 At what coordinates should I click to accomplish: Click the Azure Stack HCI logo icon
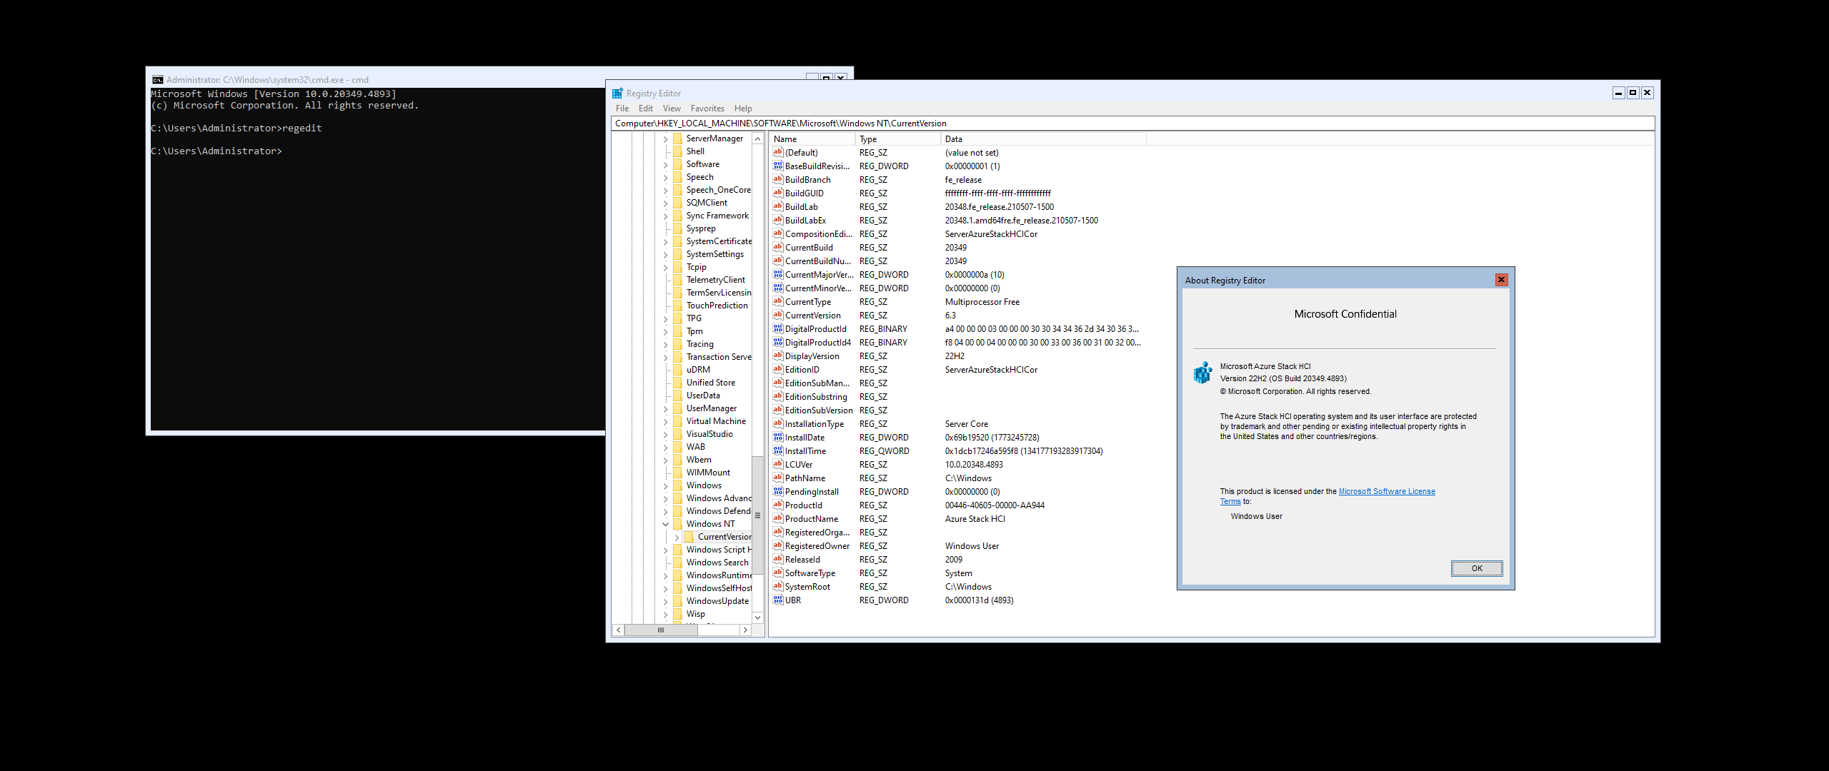[x=1202, y=372]
